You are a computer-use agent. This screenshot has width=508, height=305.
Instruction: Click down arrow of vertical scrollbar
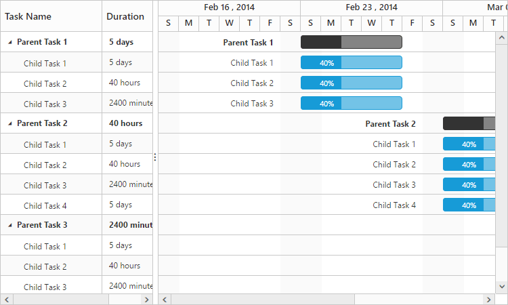tap(502, 287)
